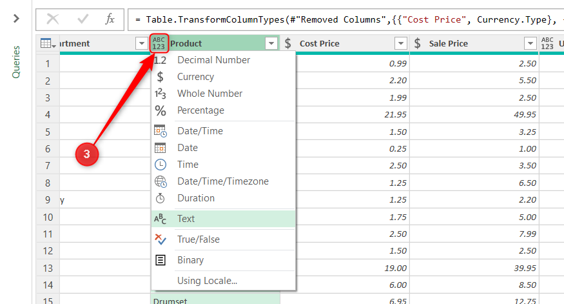Screen dimensions: 564x304
Task: Choose True/False data type
Action: (x=224, y=239)
